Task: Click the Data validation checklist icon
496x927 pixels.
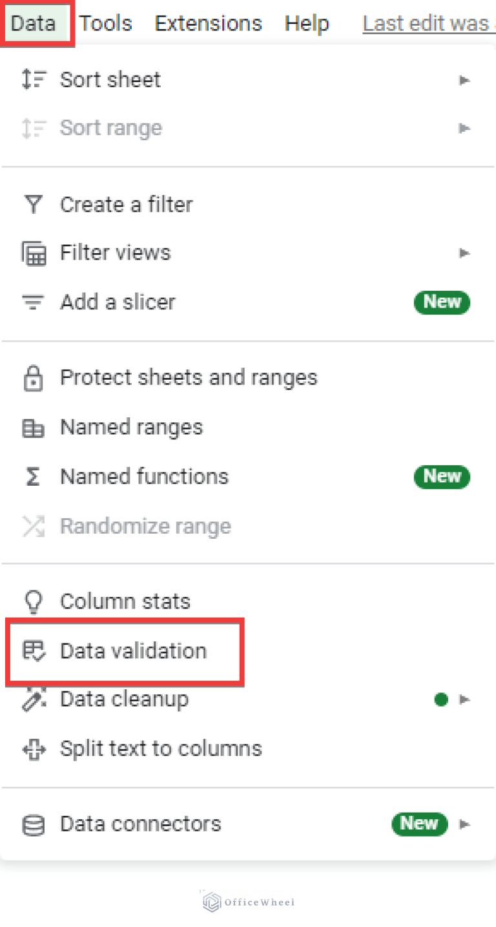Action: point(33,651)
